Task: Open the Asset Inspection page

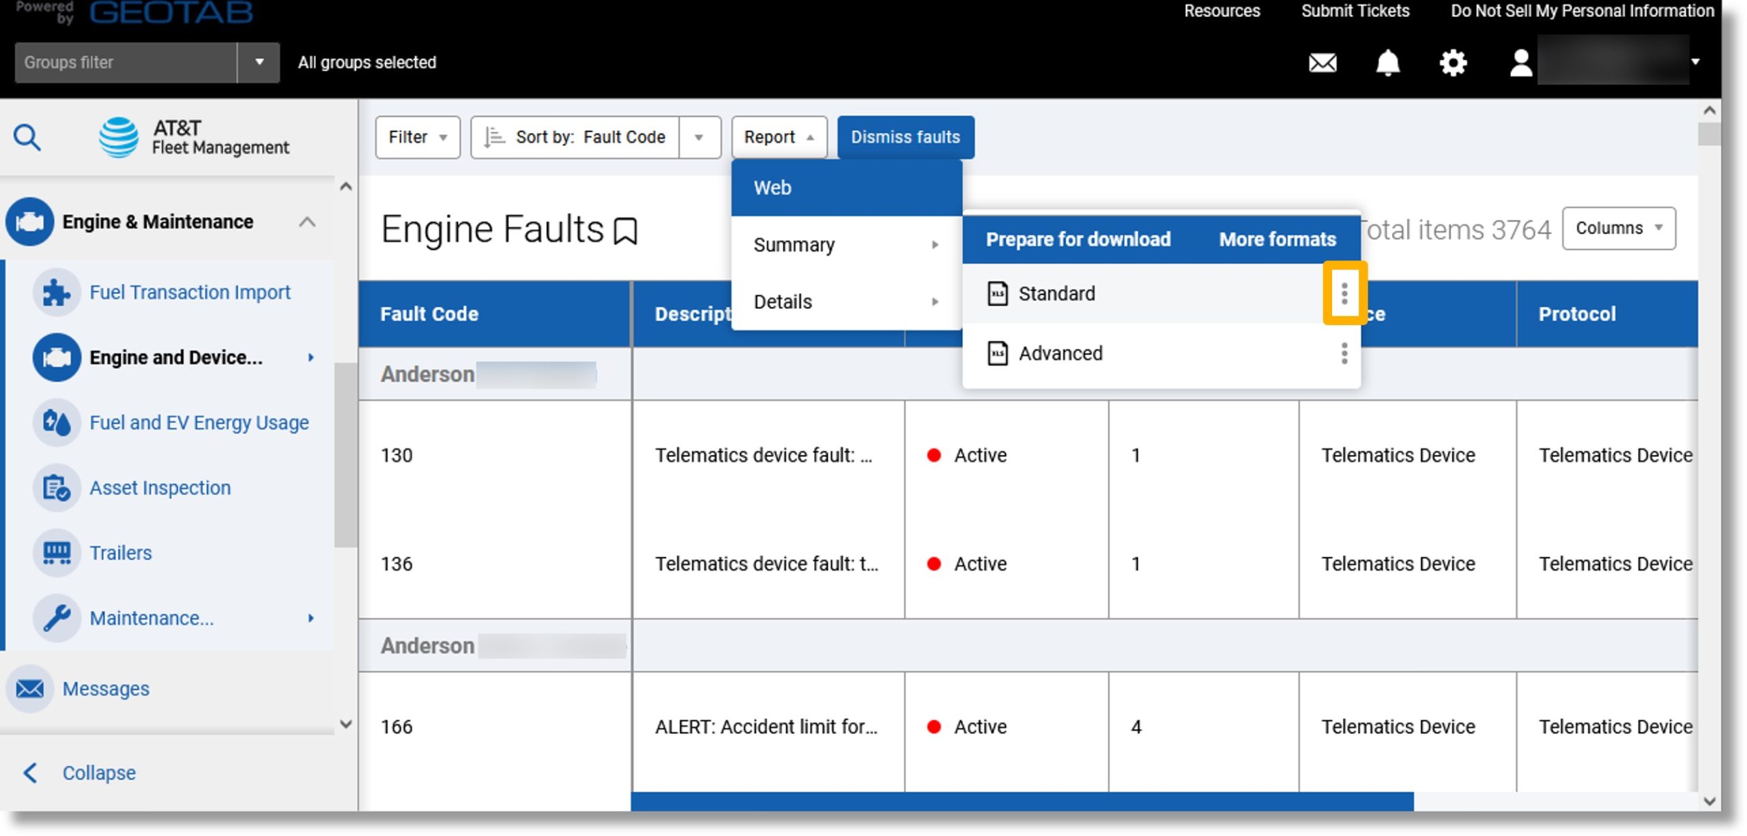Action: coord(160,488)
